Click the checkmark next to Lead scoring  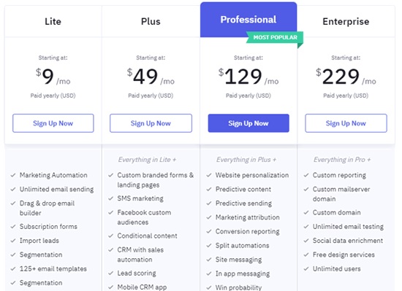pos(111,273)
